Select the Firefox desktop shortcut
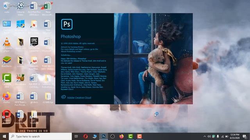 coord(7,98)
